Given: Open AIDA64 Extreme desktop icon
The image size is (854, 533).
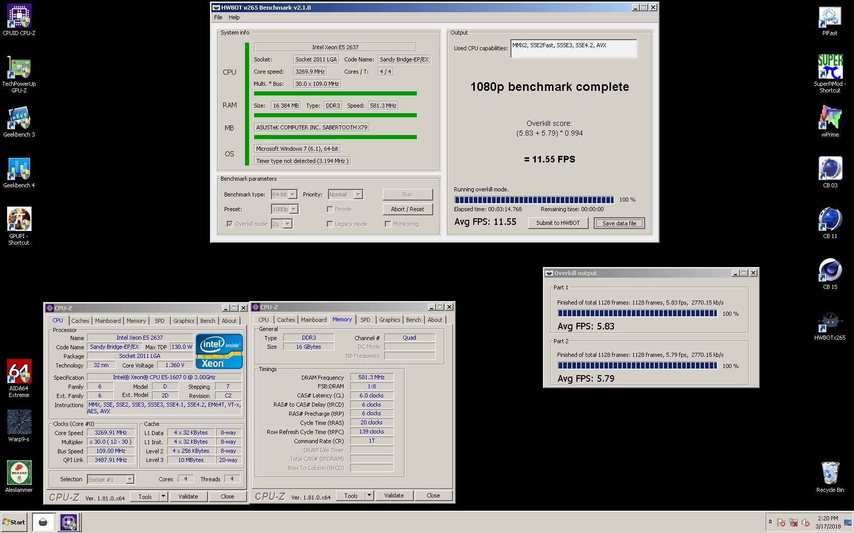Looking at the screenshot, I should click(x=19, y=379).
